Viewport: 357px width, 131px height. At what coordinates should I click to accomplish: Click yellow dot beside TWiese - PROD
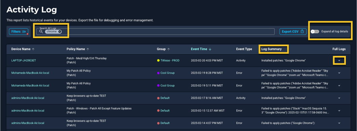click(x=158, y=60)
